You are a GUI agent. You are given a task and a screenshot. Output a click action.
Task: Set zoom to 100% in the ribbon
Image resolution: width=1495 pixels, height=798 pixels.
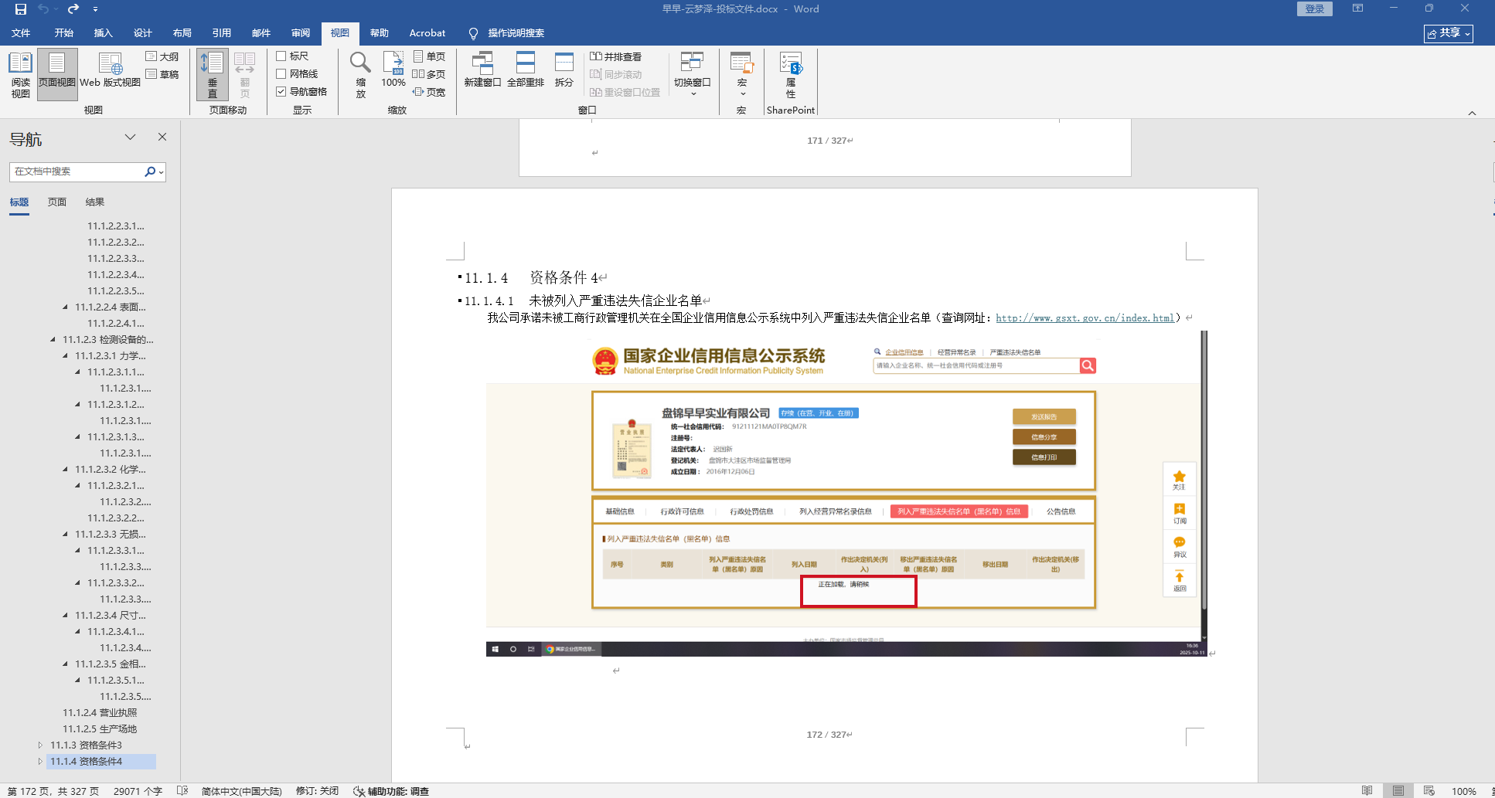(x=393, y=70)
